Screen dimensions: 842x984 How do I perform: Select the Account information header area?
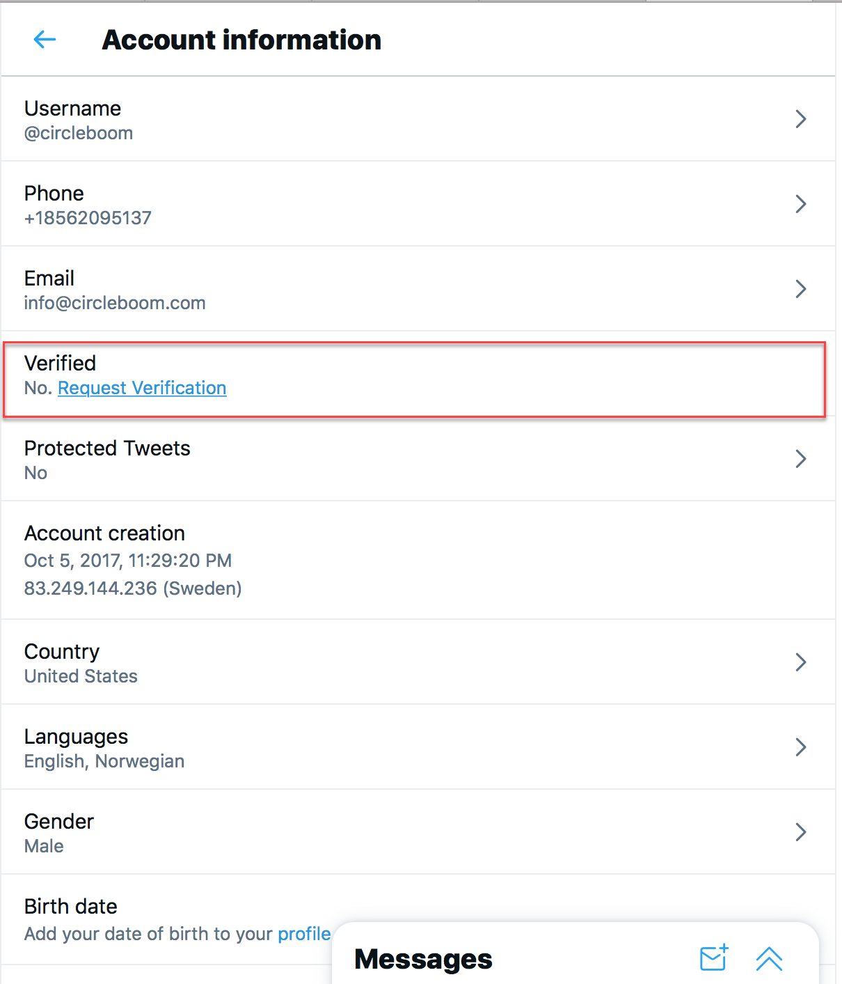point(241,40)
